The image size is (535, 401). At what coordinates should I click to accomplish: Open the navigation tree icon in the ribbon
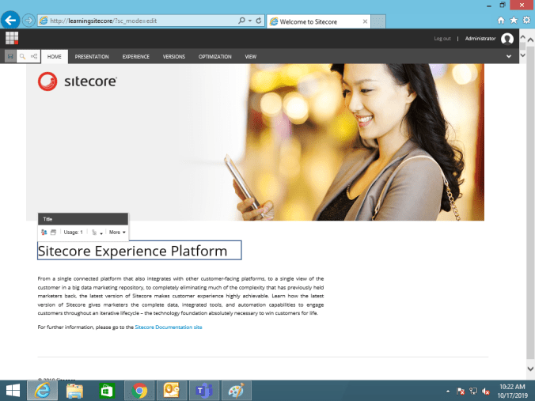[35, 57]
